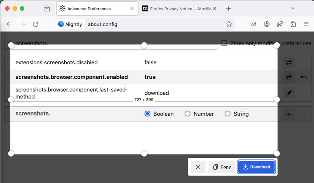This screenshot has height=183, width=314.
Task: Reset screenshots.browser.component.enabled with undo arrow
Action: coord(304,77)
